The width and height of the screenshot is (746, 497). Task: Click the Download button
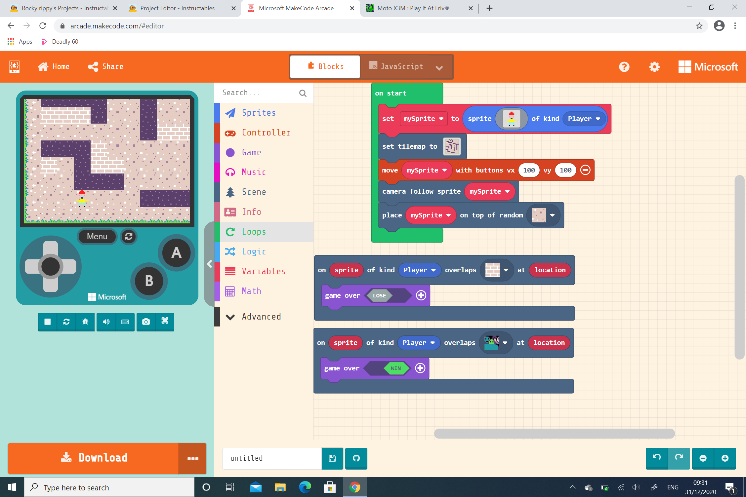click(96, 458)
